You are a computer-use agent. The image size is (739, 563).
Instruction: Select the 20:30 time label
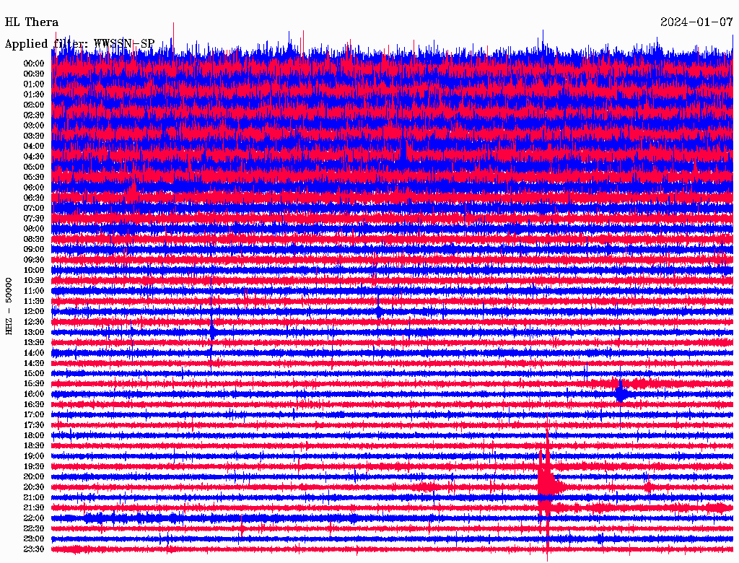point(34,487)
